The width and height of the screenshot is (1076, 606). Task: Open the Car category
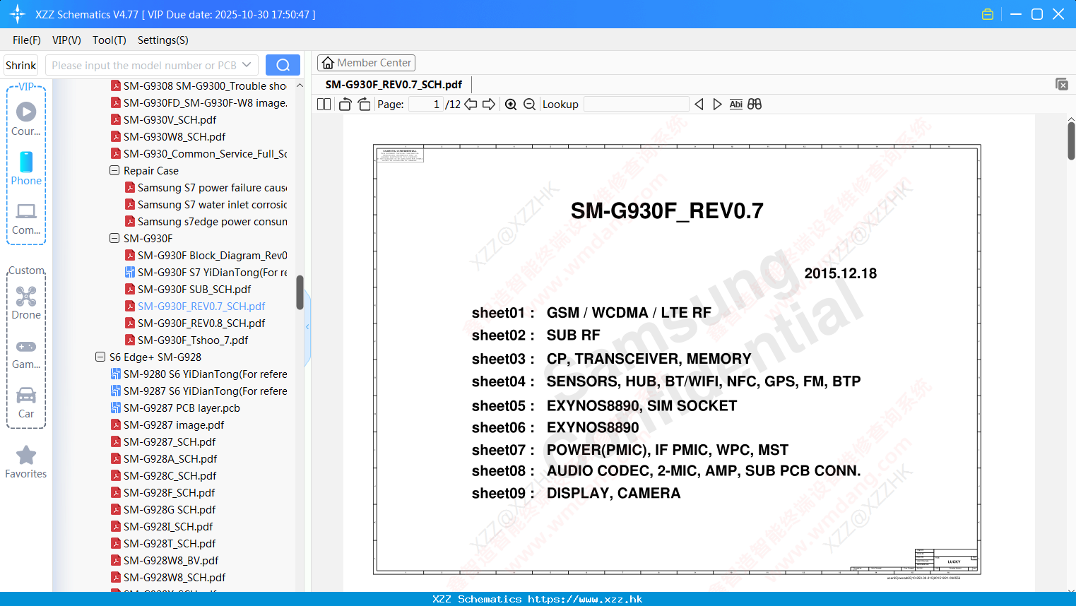click(x=26, y=402)
